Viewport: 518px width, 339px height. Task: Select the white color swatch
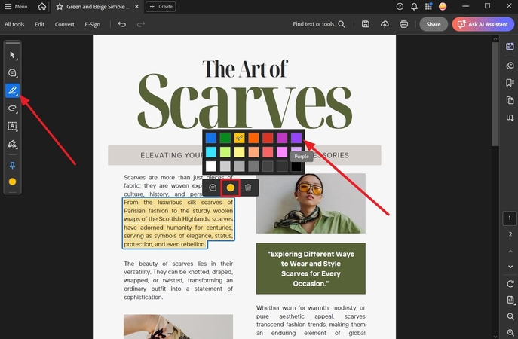point(211,166)
